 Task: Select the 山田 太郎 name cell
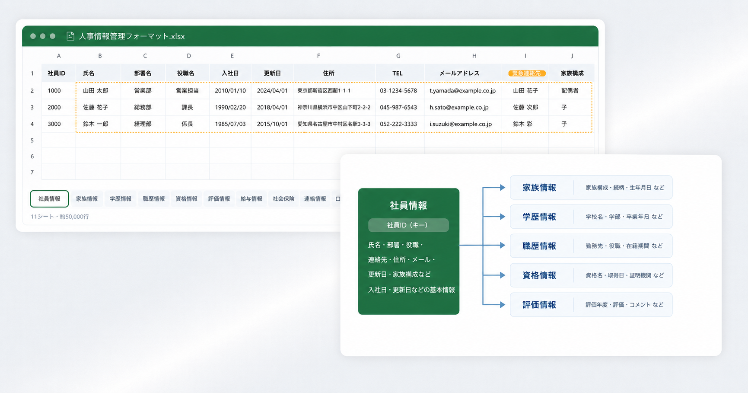point(99,91)
